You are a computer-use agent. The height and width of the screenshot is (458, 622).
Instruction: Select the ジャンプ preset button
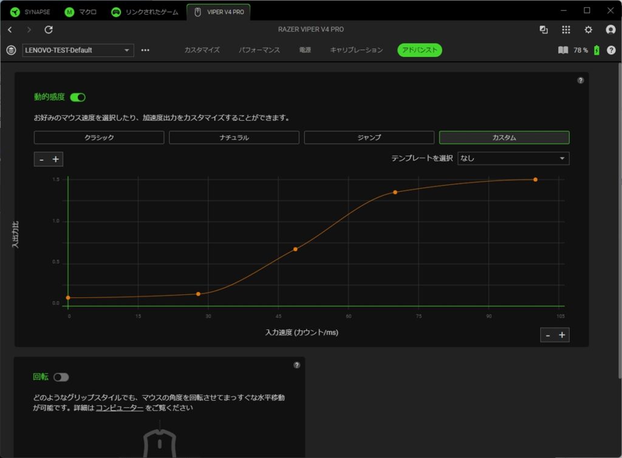pos(369,138)
